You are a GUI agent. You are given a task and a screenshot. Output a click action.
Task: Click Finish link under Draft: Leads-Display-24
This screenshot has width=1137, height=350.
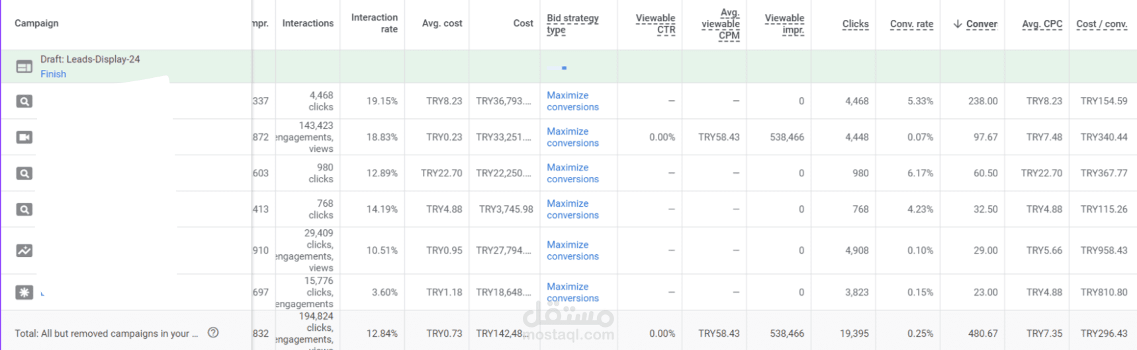tap(53, 74)
